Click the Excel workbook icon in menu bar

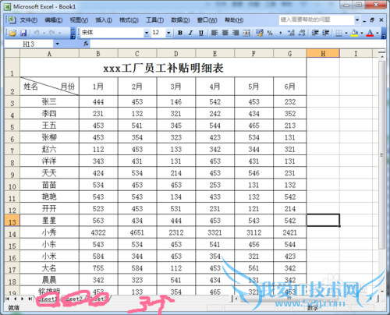11,20
